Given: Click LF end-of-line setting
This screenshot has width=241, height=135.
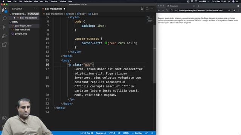Looking at the screenshot, I should click(x=119, y=133).
